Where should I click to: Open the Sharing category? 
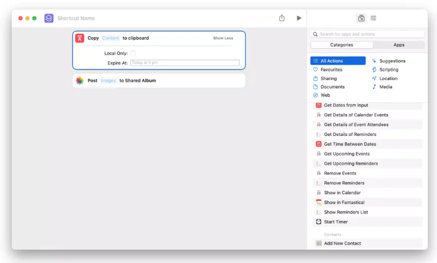[328, 78]
